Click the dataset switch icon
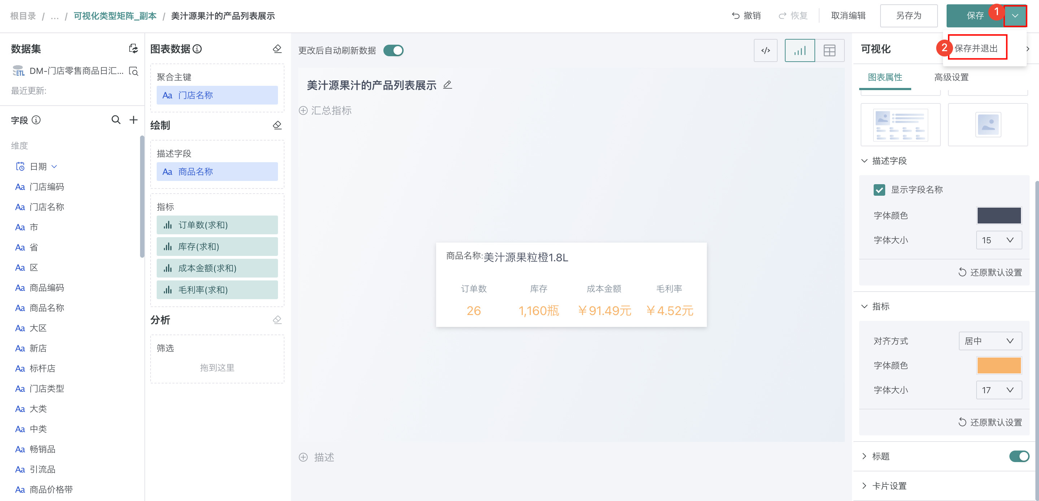This screenshot has height=501, width=1039. click(133, 49)
